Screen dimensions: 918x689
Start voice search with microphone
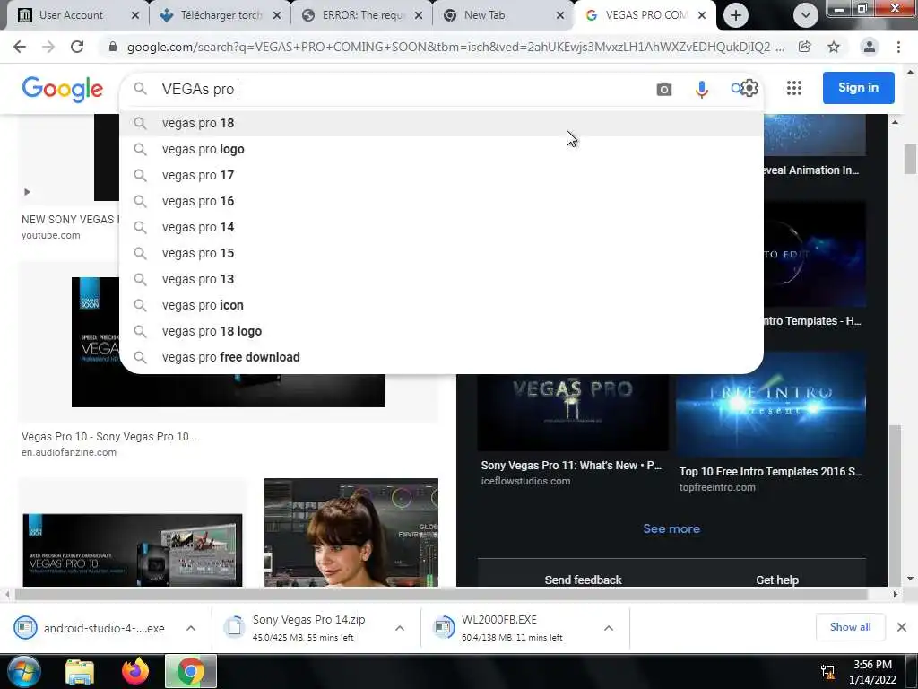point(701,89)
